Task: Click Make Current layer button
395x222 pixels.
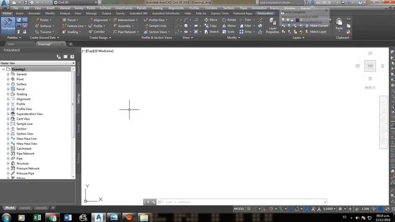Action: [x=317, y=26]
